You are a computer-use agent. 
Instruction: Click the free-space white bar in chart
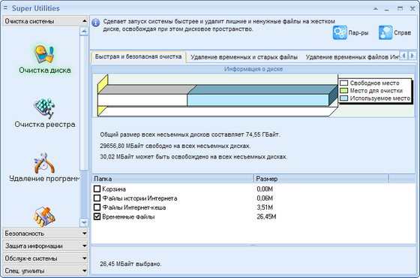coord(142,100)
